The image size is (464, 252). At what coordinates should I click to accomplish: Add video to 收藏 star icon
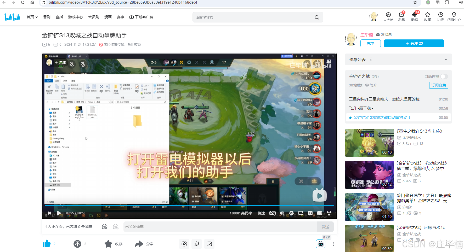pos(108,244)
